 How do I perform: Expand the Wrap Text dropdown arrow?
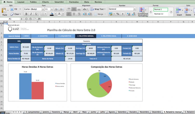(105, 9)
